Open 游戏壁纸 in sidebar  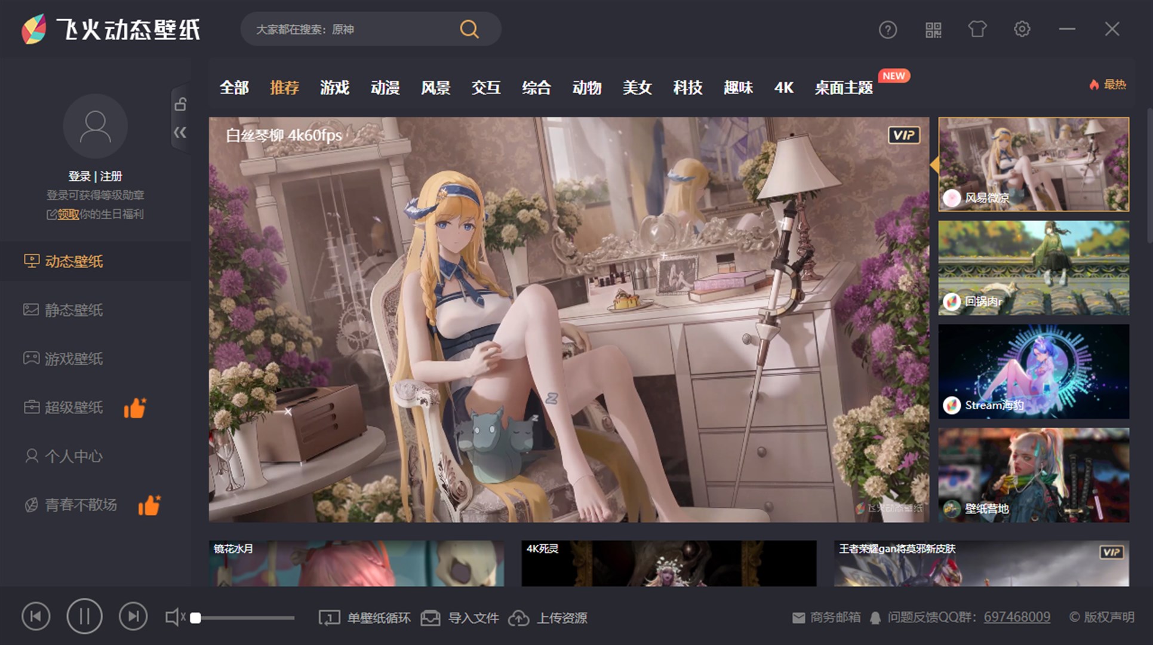click(x=96, y=358)
